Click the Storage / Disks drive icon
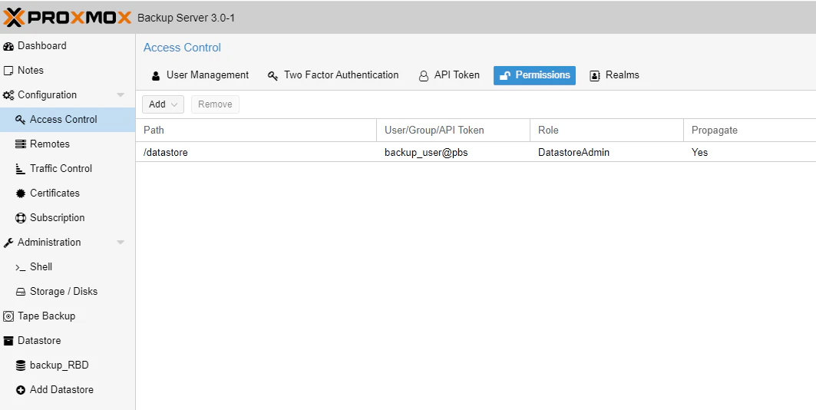Screen dimensions: 816x410 [x=20, y=292]
